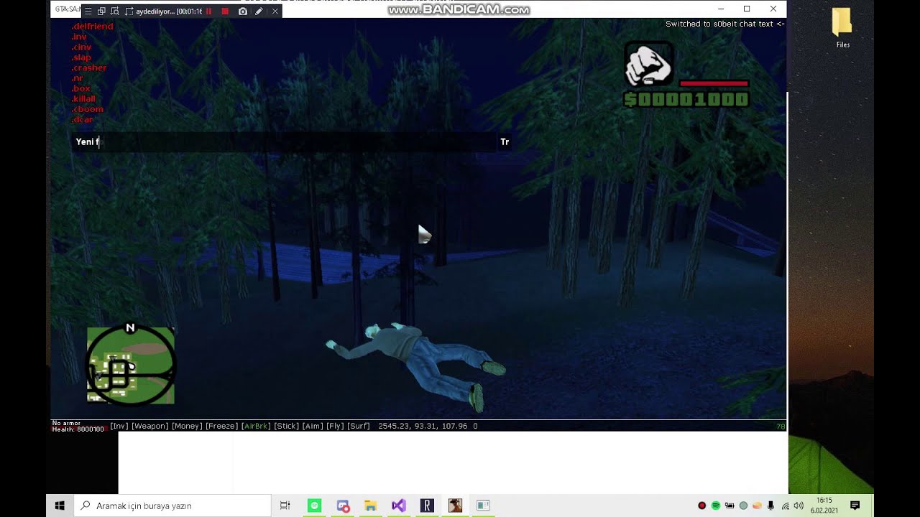The image size is (920, 517).
Task: Click the red recording tray icon
Action: (702, 506)
